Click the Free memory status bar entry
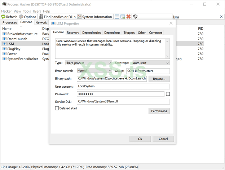The image size is (225, 170). coord(112,167)
